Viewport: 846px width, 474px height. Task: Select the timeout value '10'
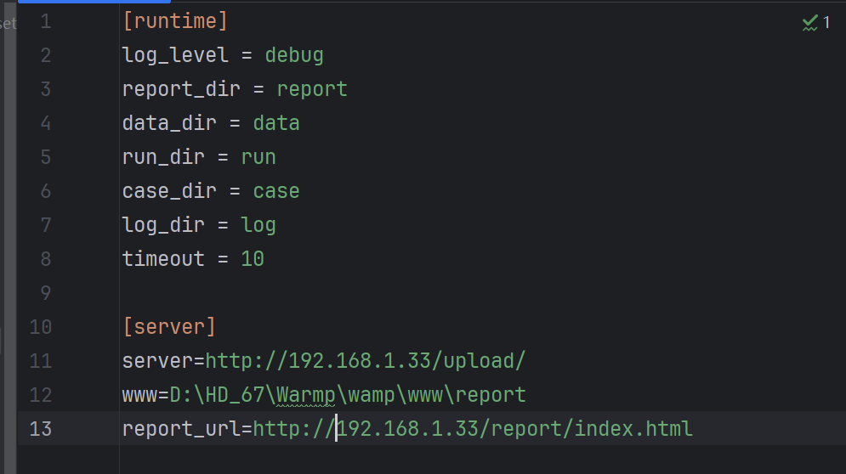(x=253, y=259)
